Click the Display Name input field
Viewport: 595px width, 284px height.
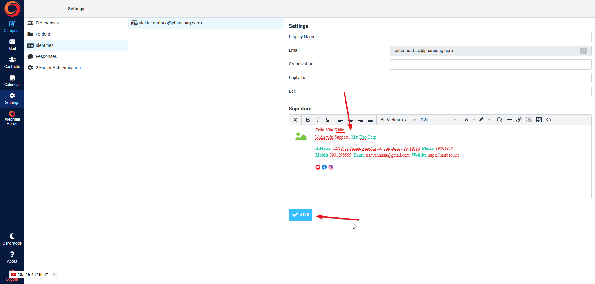point(490,37)
